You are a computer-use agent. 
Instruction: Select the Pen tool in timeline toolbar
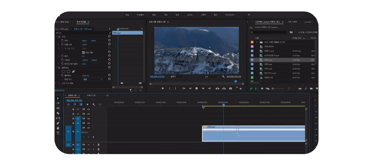58,123
